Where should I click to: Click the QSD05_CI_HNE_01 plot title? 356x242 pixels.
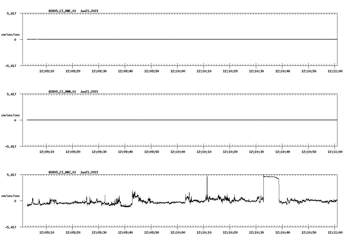click(x=62, y=11)
